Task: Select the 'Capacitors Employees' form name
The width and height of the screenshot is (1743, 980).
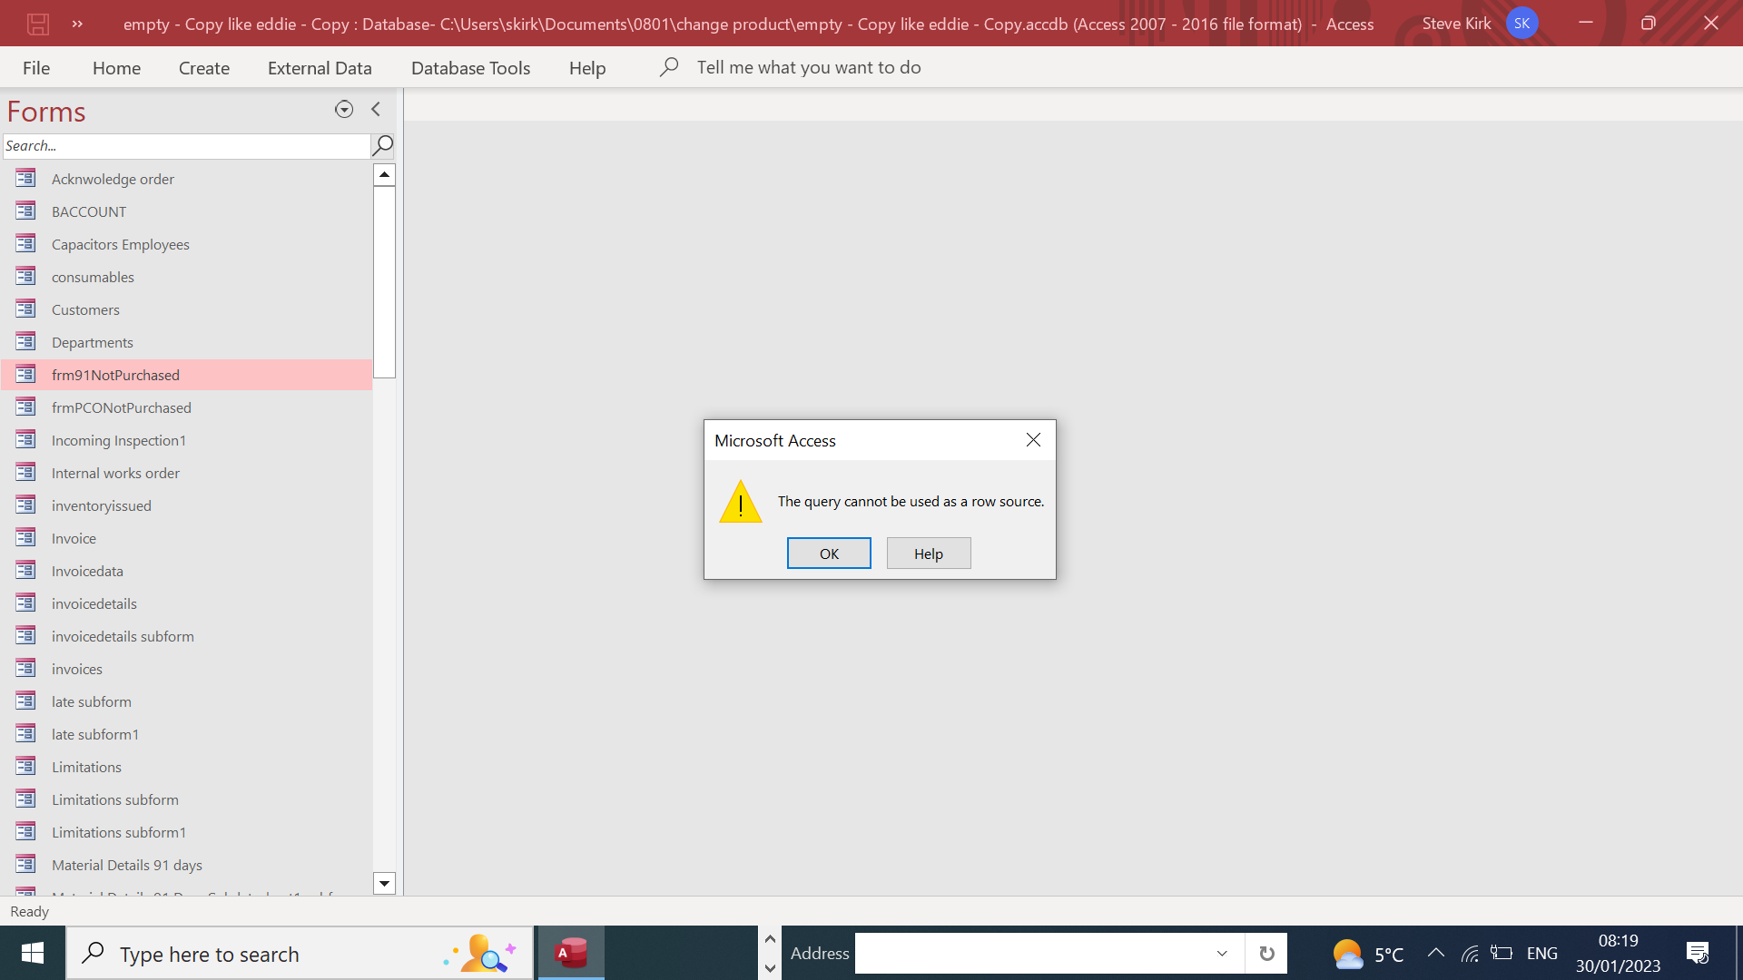Action: click(121, 244)
